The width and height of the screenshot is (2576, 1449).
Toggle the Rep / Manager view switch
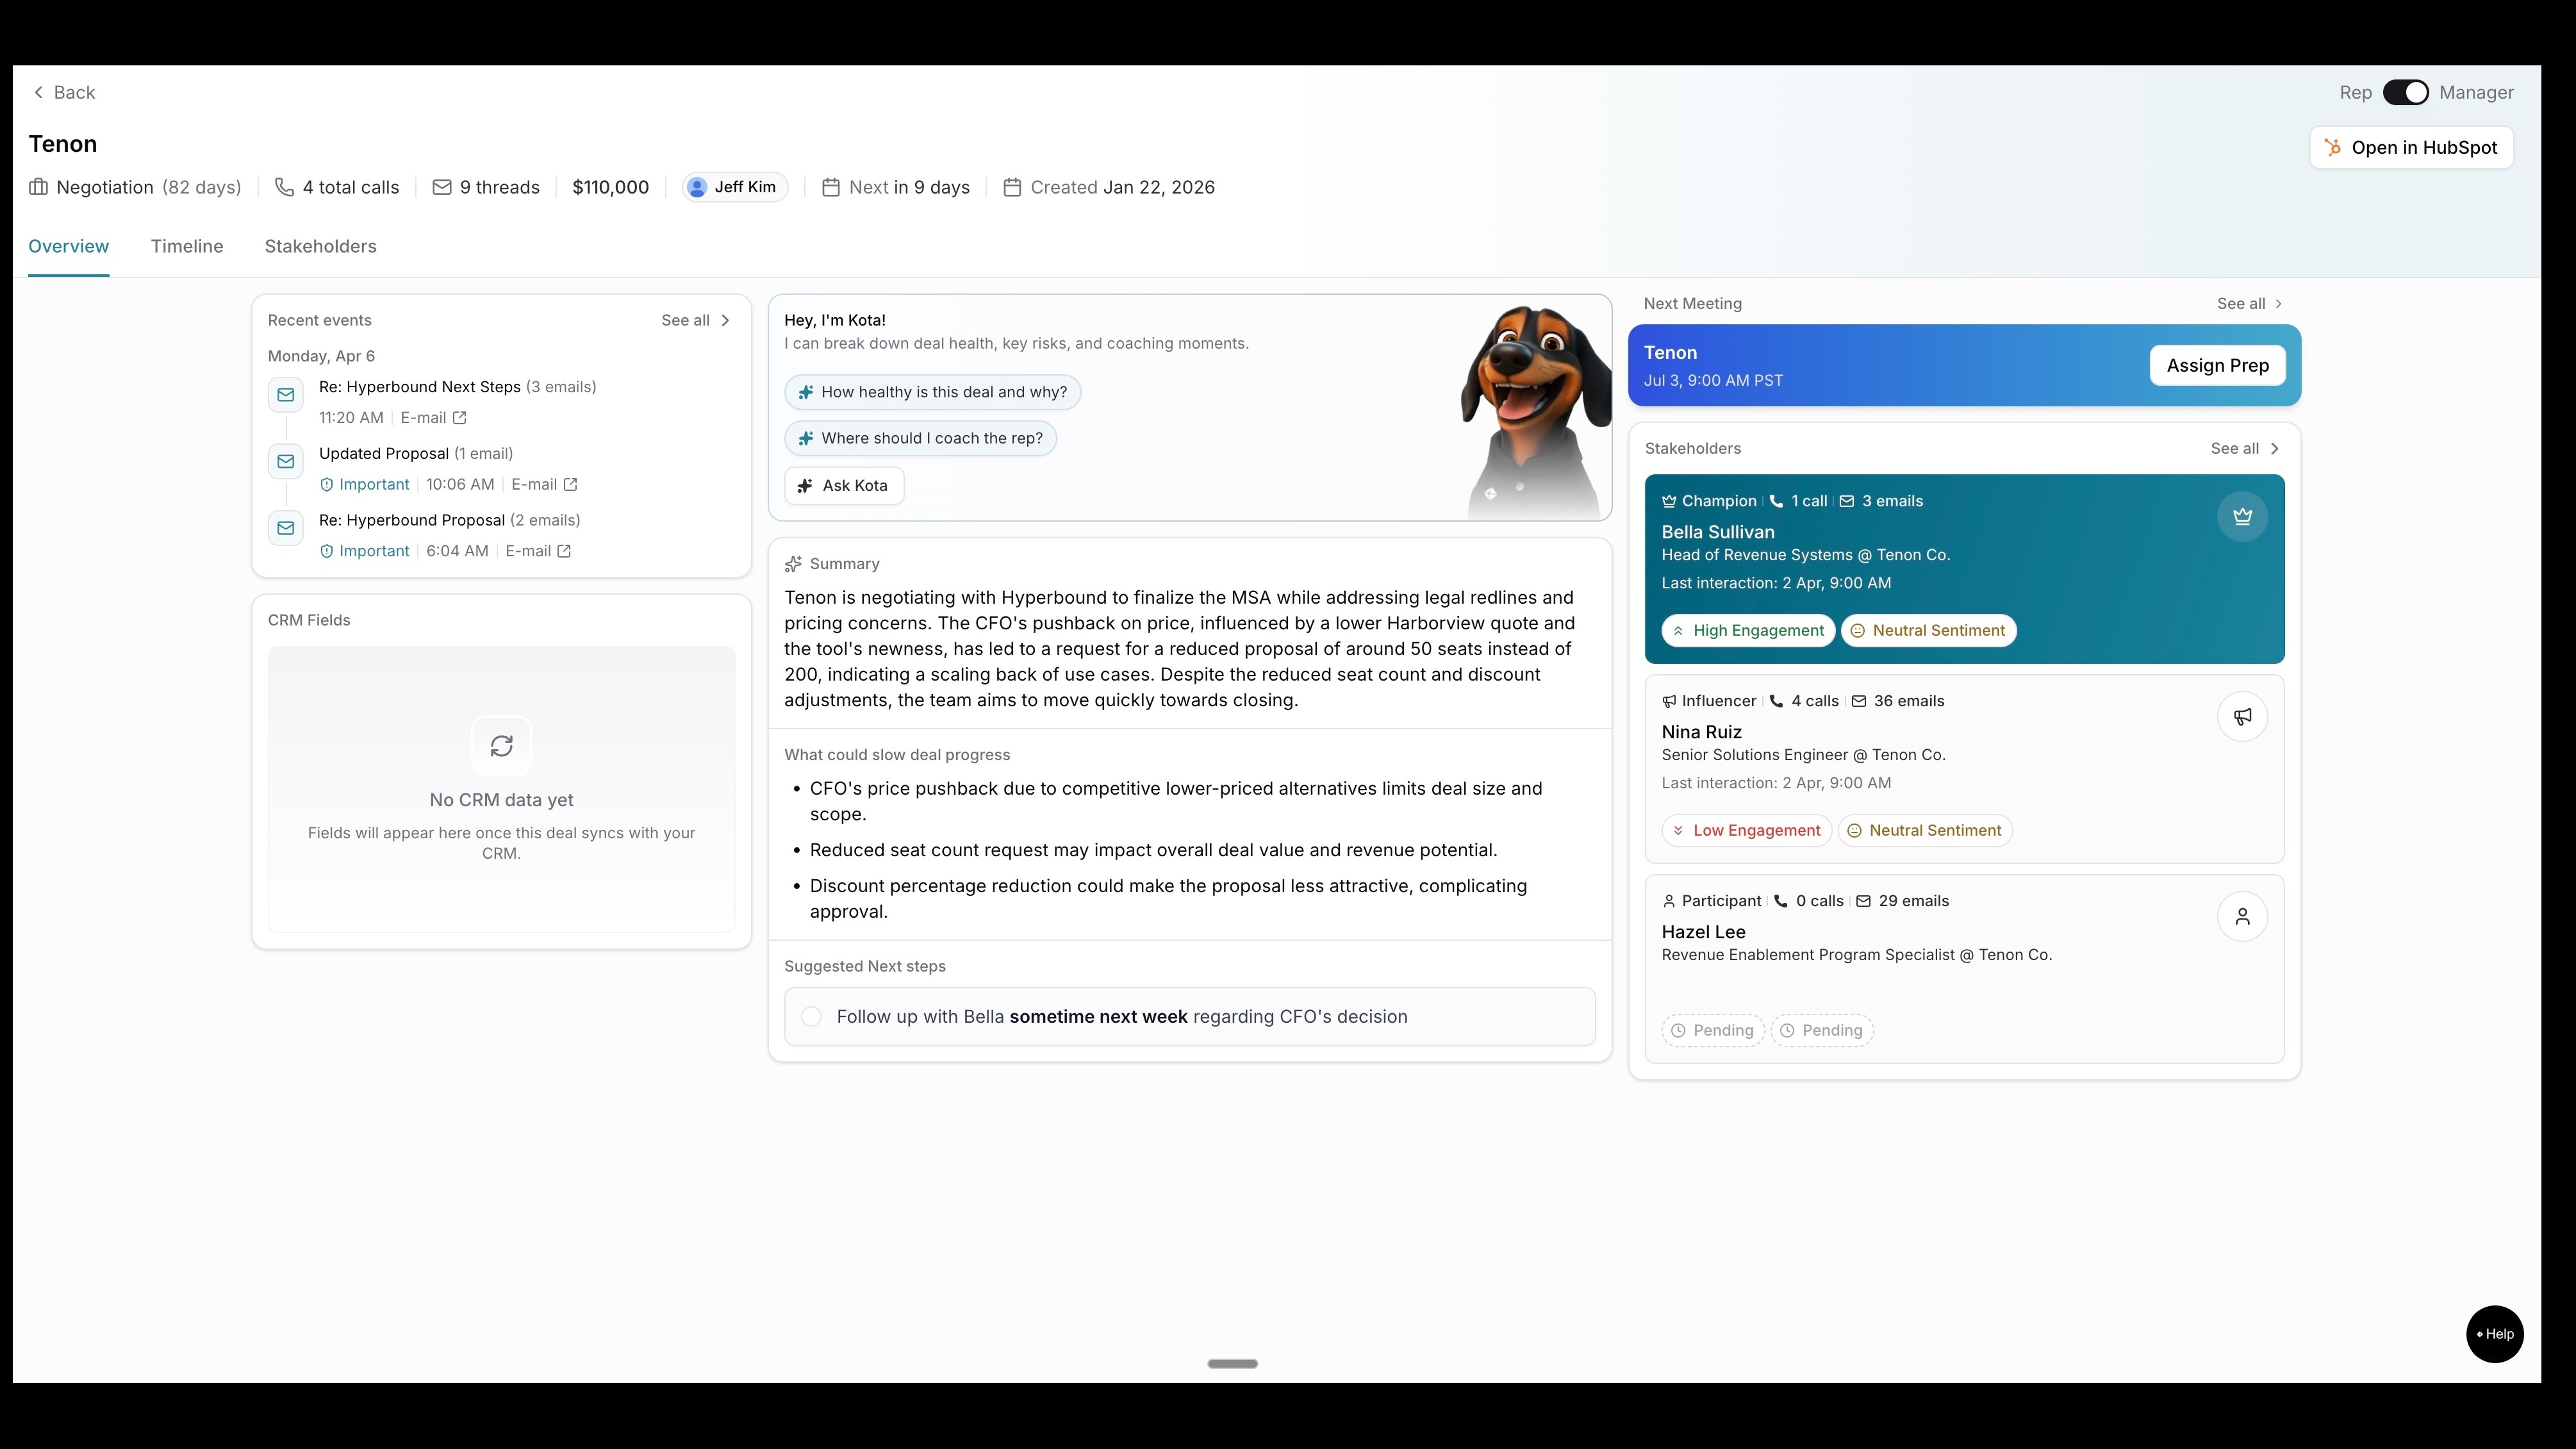2405,92
